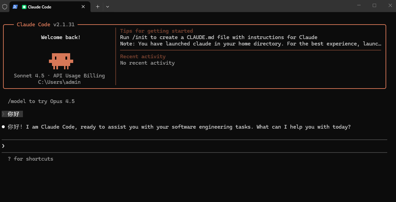Viewport: 396px width, 202px height.
Task: Select the Claude Code tab
Action: [50, 7]
